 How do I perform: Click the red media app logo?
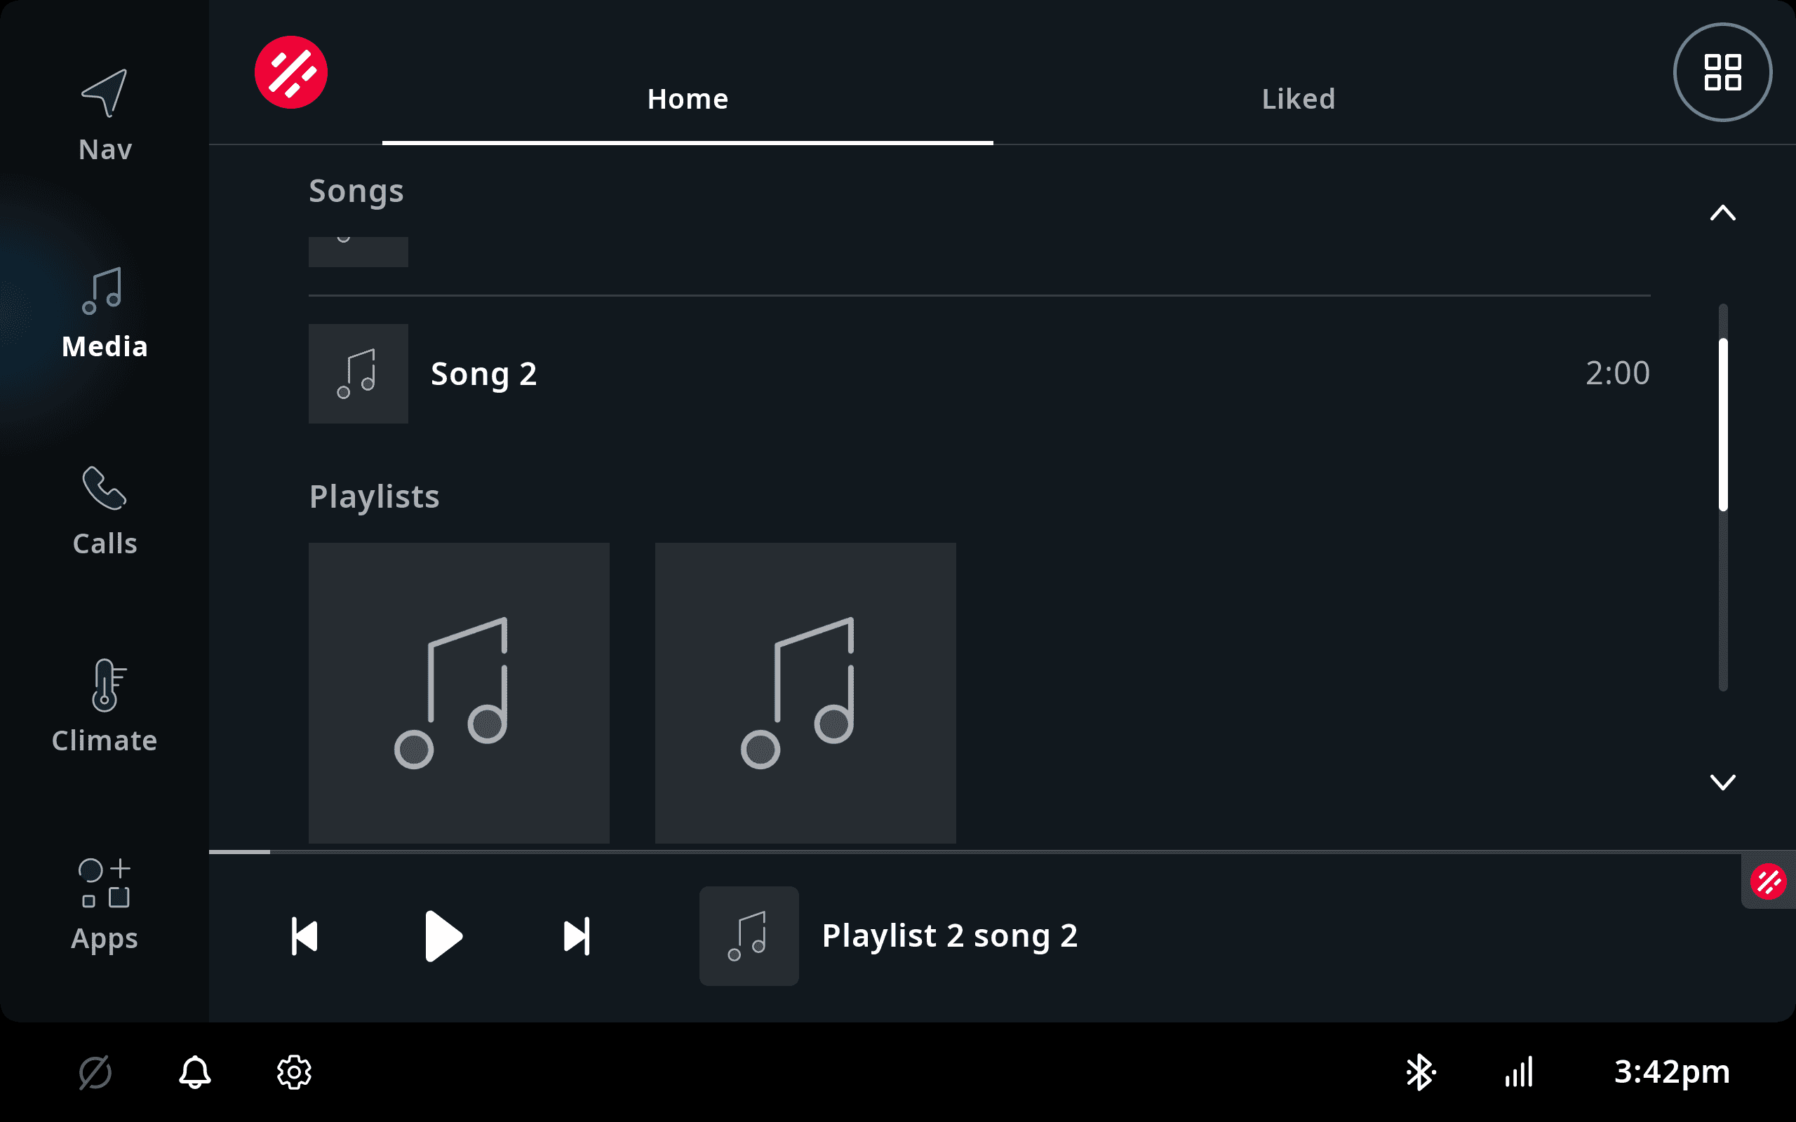[291, 72]
